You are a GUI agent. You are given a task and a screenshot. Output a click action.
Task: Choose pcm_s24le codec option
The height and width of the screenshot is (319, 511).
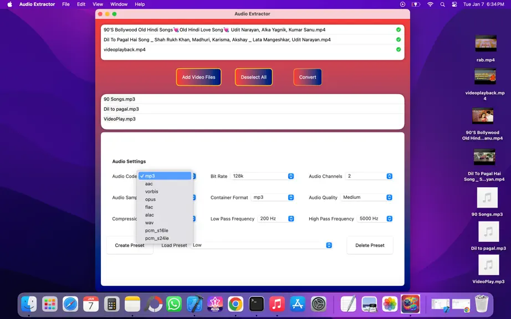coord(165,238)
